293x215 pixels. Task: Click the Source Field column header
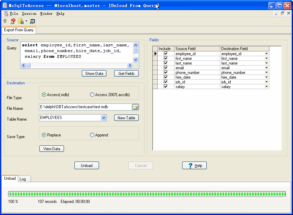197,49
